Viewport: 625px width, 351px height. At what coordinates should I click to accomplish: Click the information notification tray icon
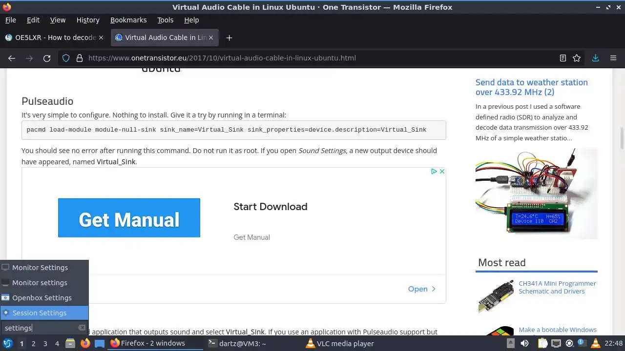582,343
